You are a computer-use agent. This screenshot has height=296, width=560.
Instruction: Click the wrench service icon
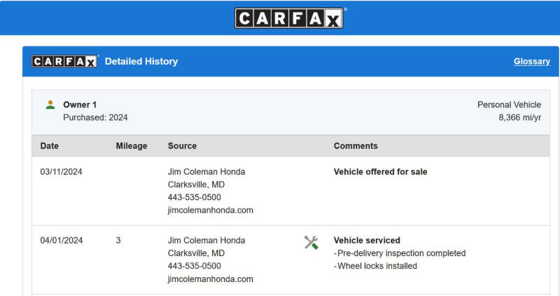(311, 242)
